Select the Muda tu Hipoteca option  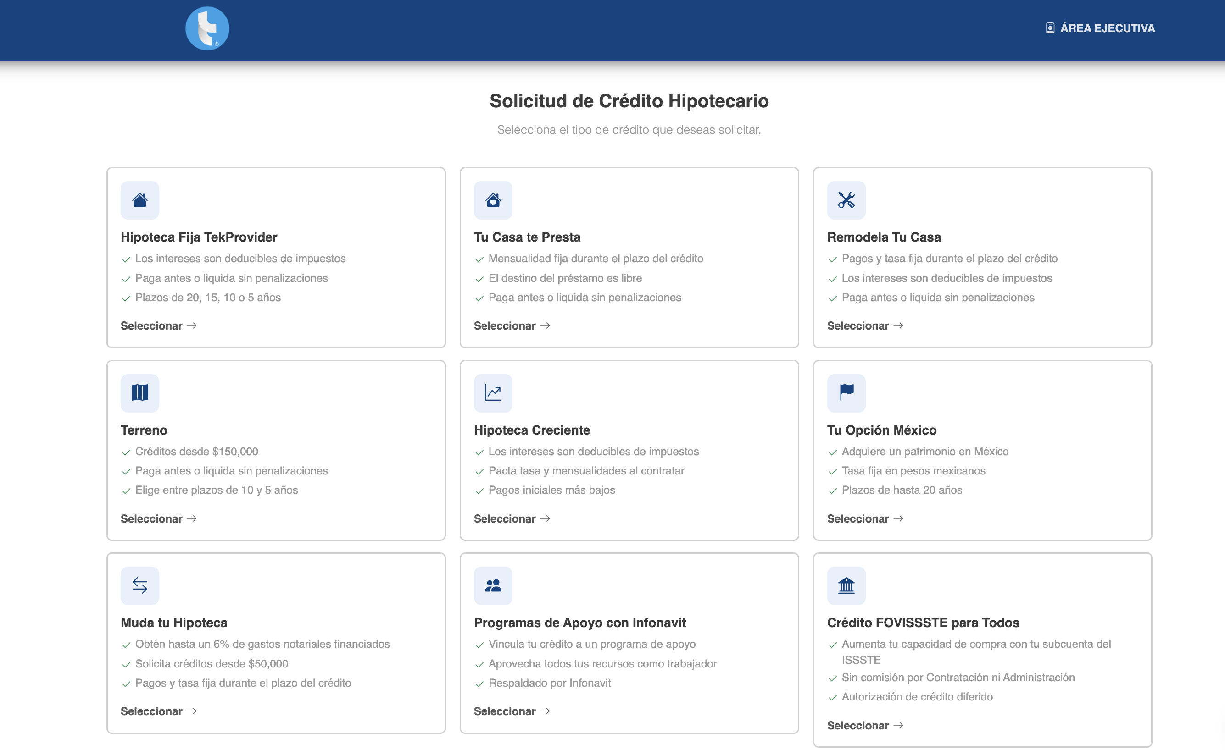point(158,711)
